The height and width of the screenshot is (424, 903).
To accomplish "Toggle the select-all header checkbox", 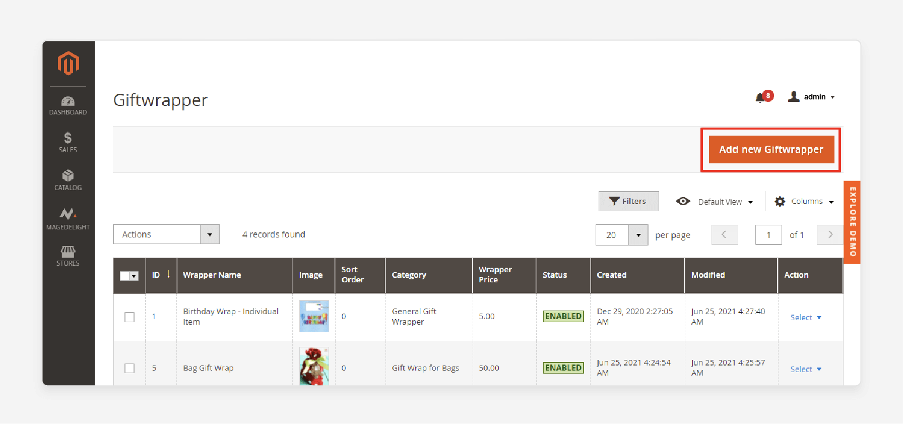I will pos(125,276).
